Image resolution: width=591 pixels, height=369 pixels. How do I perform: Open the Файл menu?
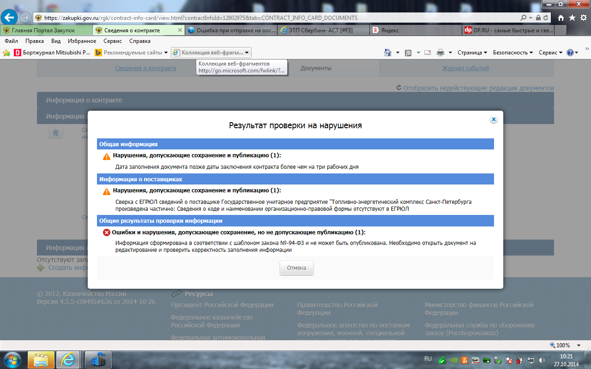tap(11, 41)
